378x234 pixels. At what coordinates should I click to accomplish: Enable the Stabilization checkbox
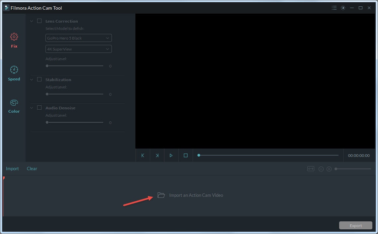(x=39, y=79)
